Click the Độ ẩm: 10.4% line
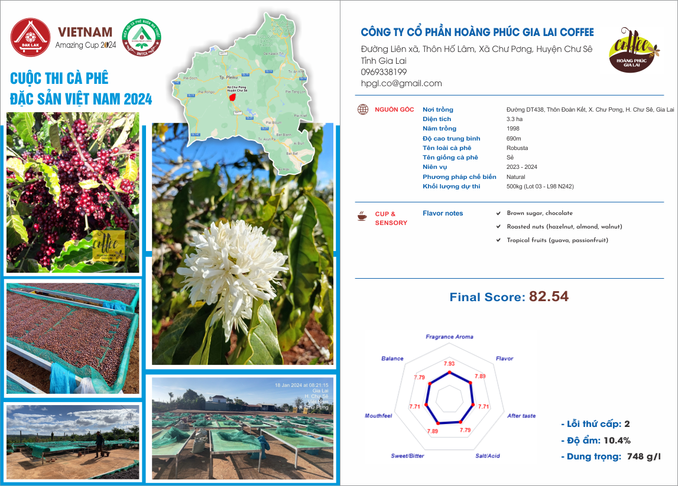Screen dimensions: 678x486 pyautogui.click(x=596, y=441)
